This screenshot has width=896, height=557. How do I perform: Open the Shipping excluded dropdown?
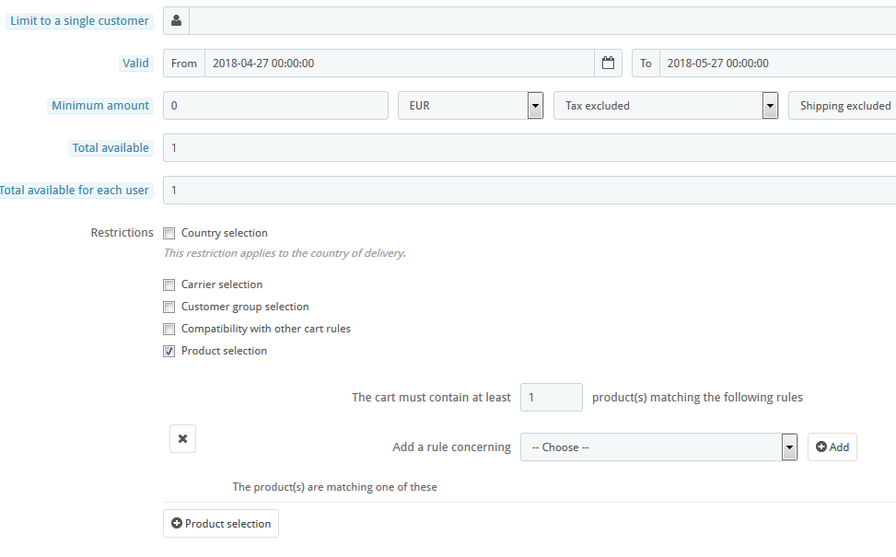click(843, 106)
